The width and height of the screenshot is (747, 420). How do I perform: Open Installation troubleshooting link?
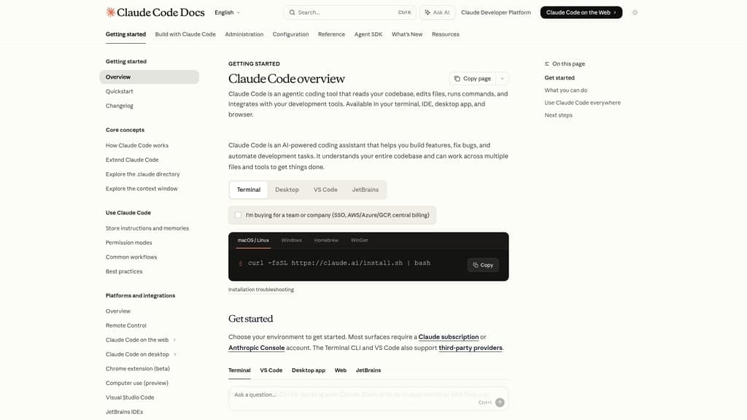click(261, 289)
